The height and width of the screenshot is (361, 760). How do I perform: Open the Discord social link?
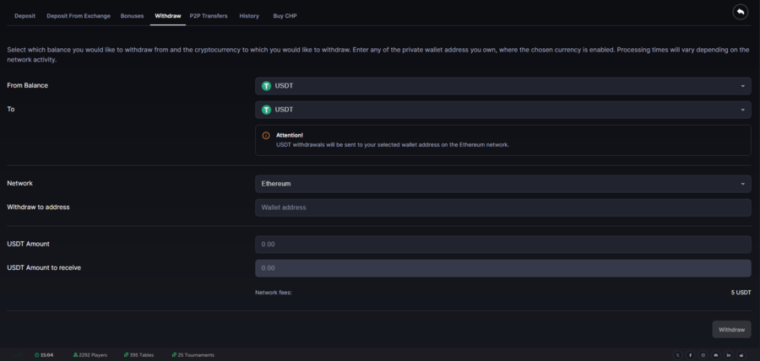[x=715, y=355]
